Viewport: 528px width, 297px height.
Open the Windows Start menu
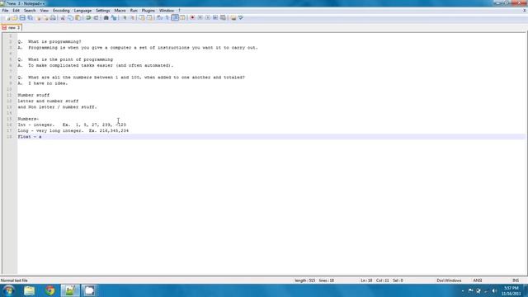pyautogui.click(x=8, y=290)
